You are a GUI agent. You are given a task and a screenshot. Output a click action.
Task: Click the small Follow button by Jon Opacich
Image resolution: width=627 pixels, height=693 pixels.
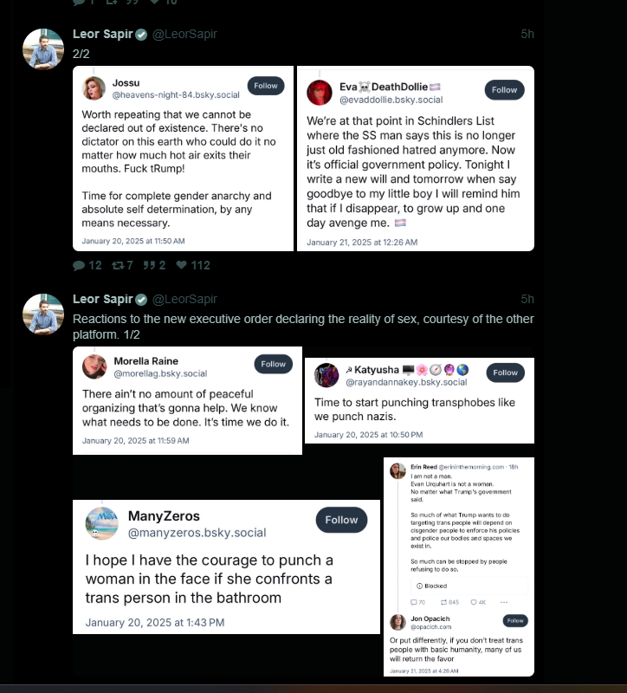pos(515,620)
